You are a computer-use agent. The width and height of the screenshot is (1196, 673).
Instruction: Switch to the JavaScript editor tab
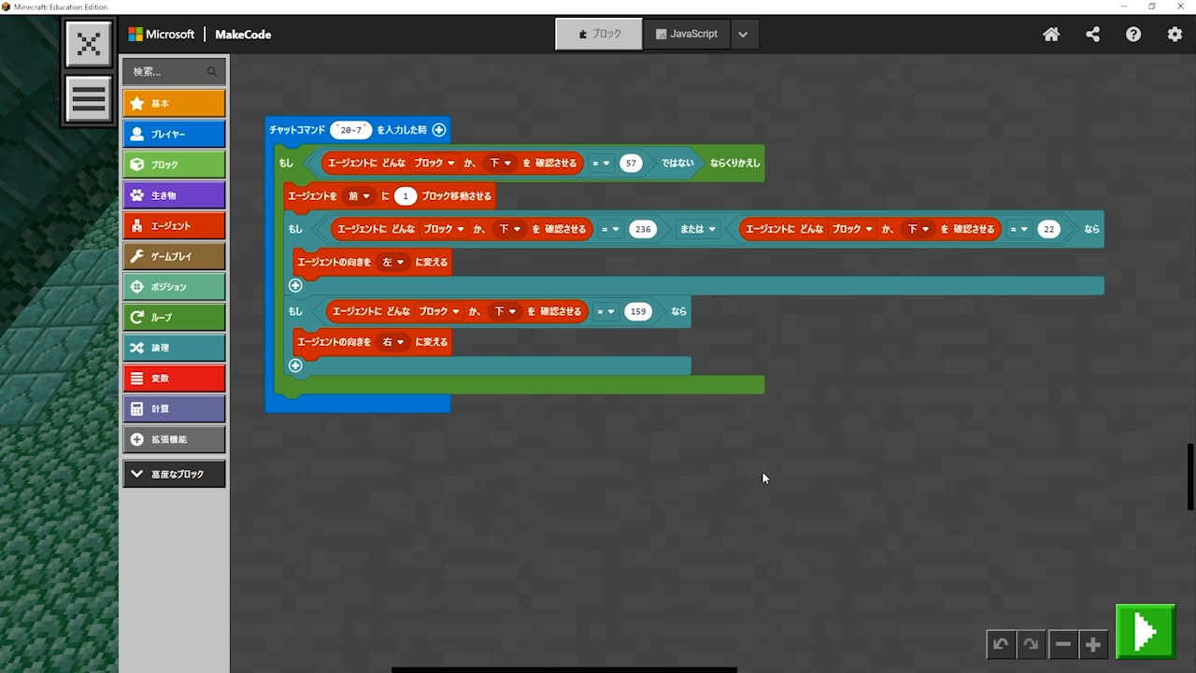tap(687, 35)
